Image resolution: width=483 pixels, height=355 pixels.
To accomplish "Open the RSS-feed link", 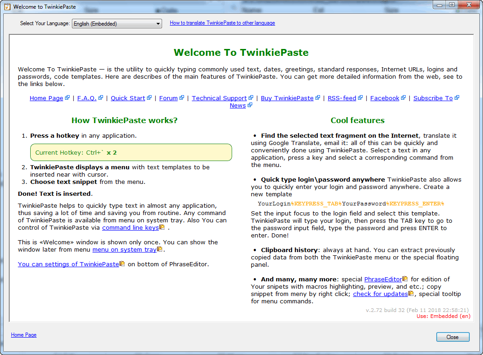I will (342, 98).
